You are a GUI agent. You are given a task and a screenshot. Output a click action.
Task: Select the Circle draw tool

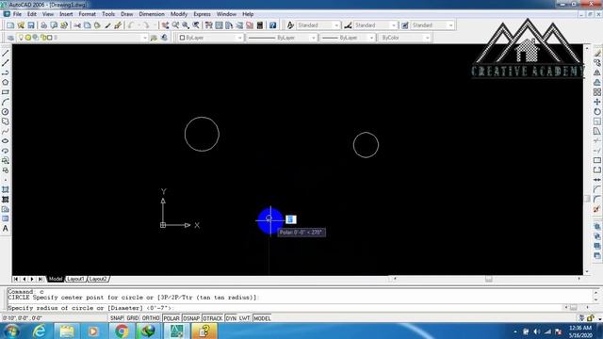point(6,112)
